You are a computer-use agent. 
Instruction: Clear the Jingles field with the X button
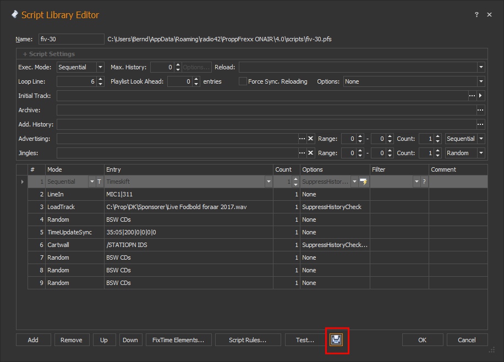coord(310,153)
